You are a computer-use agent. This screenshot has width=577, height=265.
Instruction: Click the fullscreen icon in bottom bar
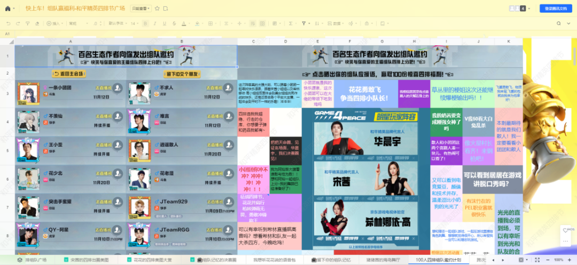[x=537, y=260]
